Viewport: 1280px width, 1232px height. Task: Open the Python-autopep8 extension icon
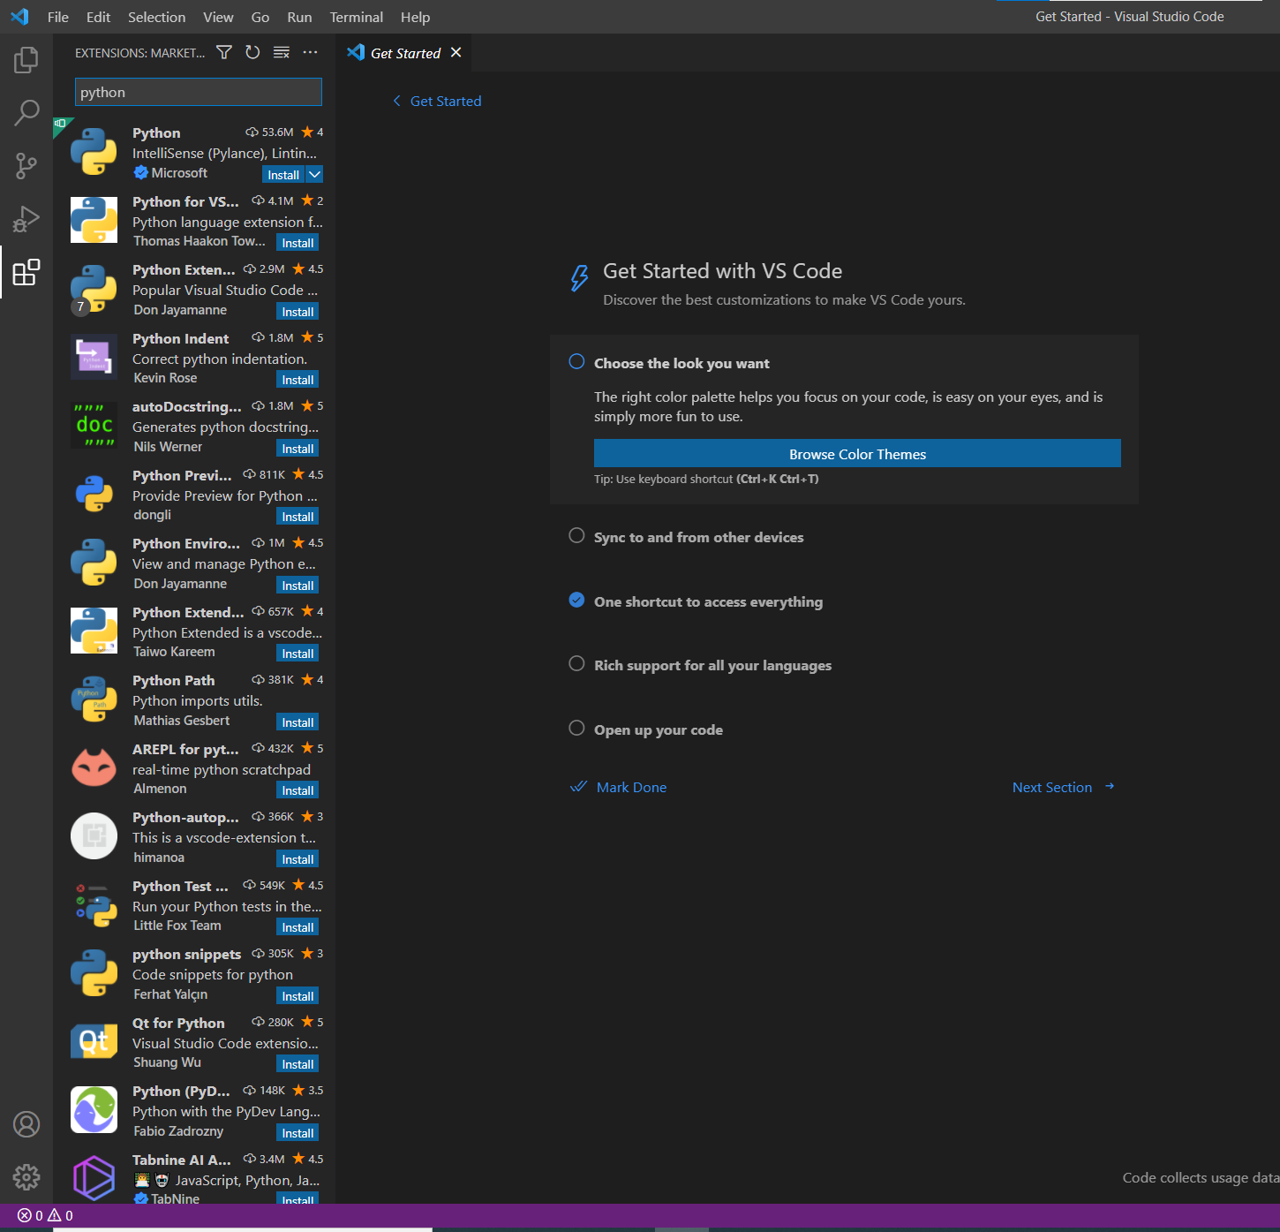[94, 836]
